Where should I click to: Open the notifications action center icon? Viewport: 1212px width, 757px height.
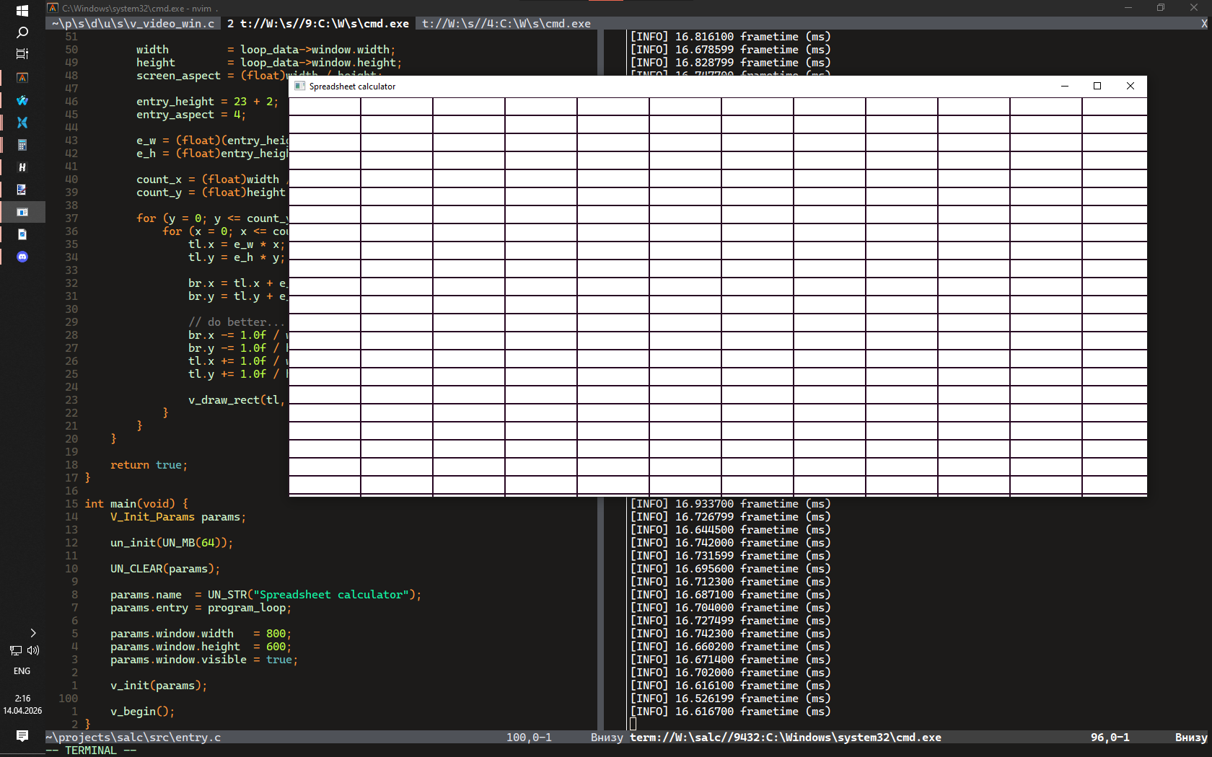(x=22, y=735)
